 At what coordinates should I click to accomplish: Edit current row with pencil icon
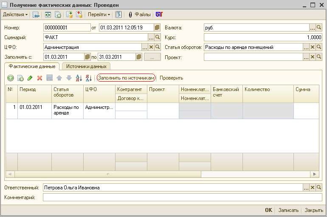pyautogui.click(x=30, y=78)
